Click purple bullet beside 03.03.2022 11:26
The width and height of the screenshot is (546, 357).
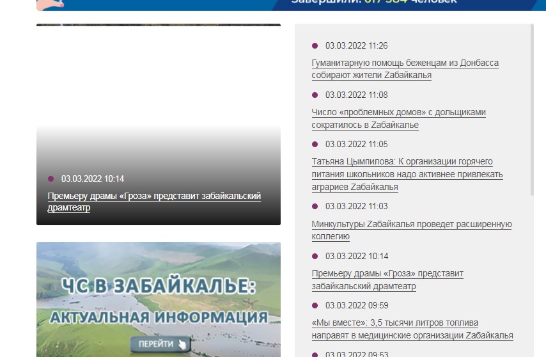(315, 46)
